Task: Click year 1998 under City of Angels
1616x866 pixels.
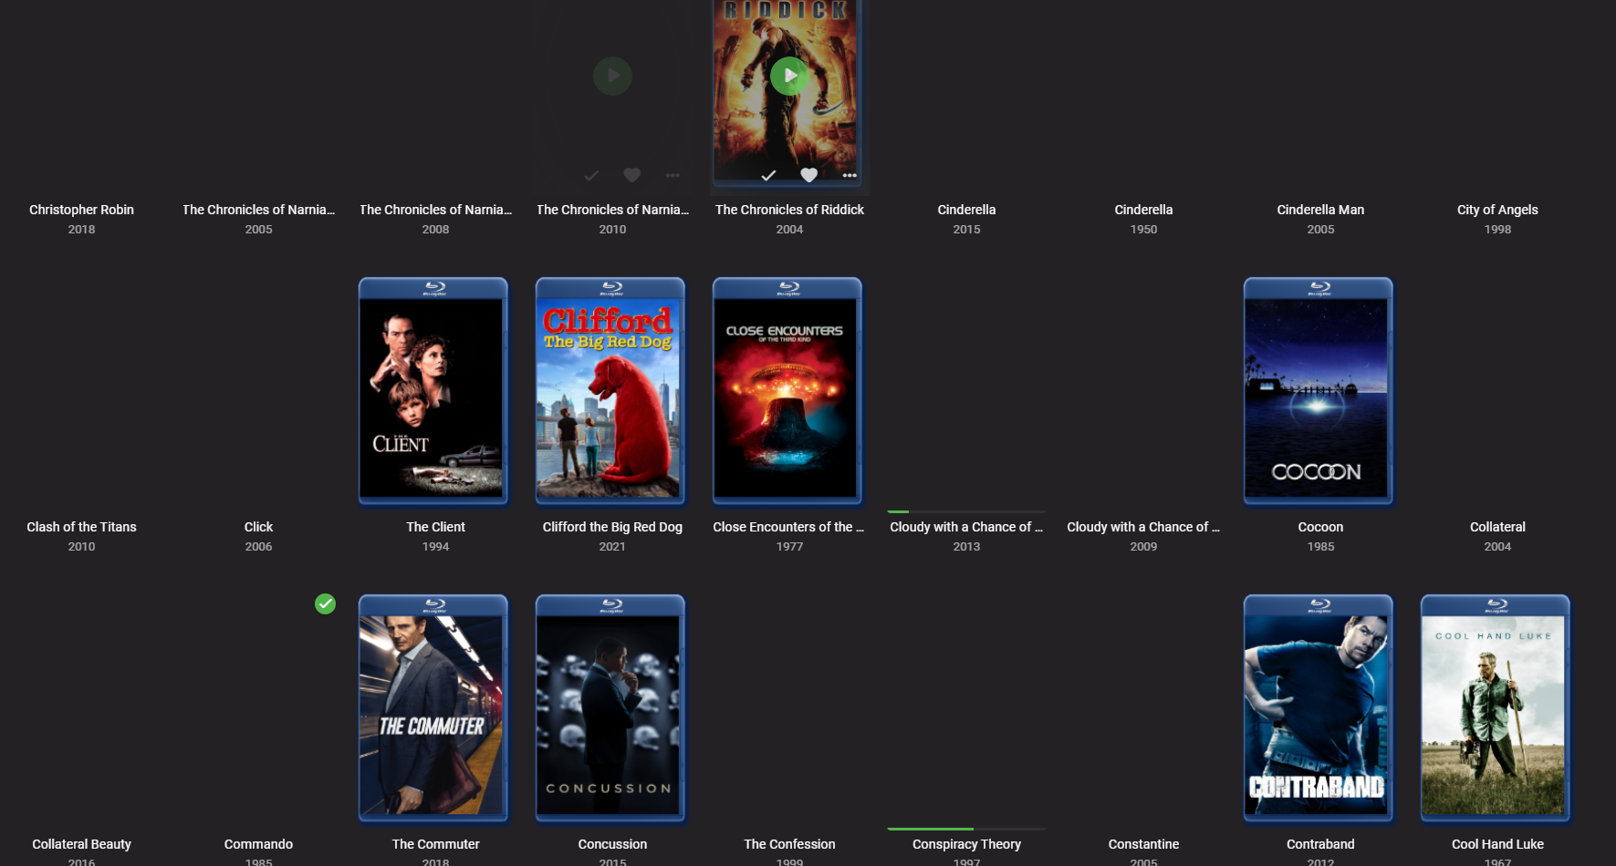Action: [1497, 230]
